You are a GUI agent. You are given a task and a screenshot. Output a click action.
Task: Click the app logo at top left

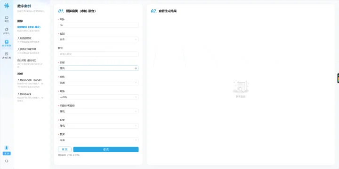click(7, 6)
